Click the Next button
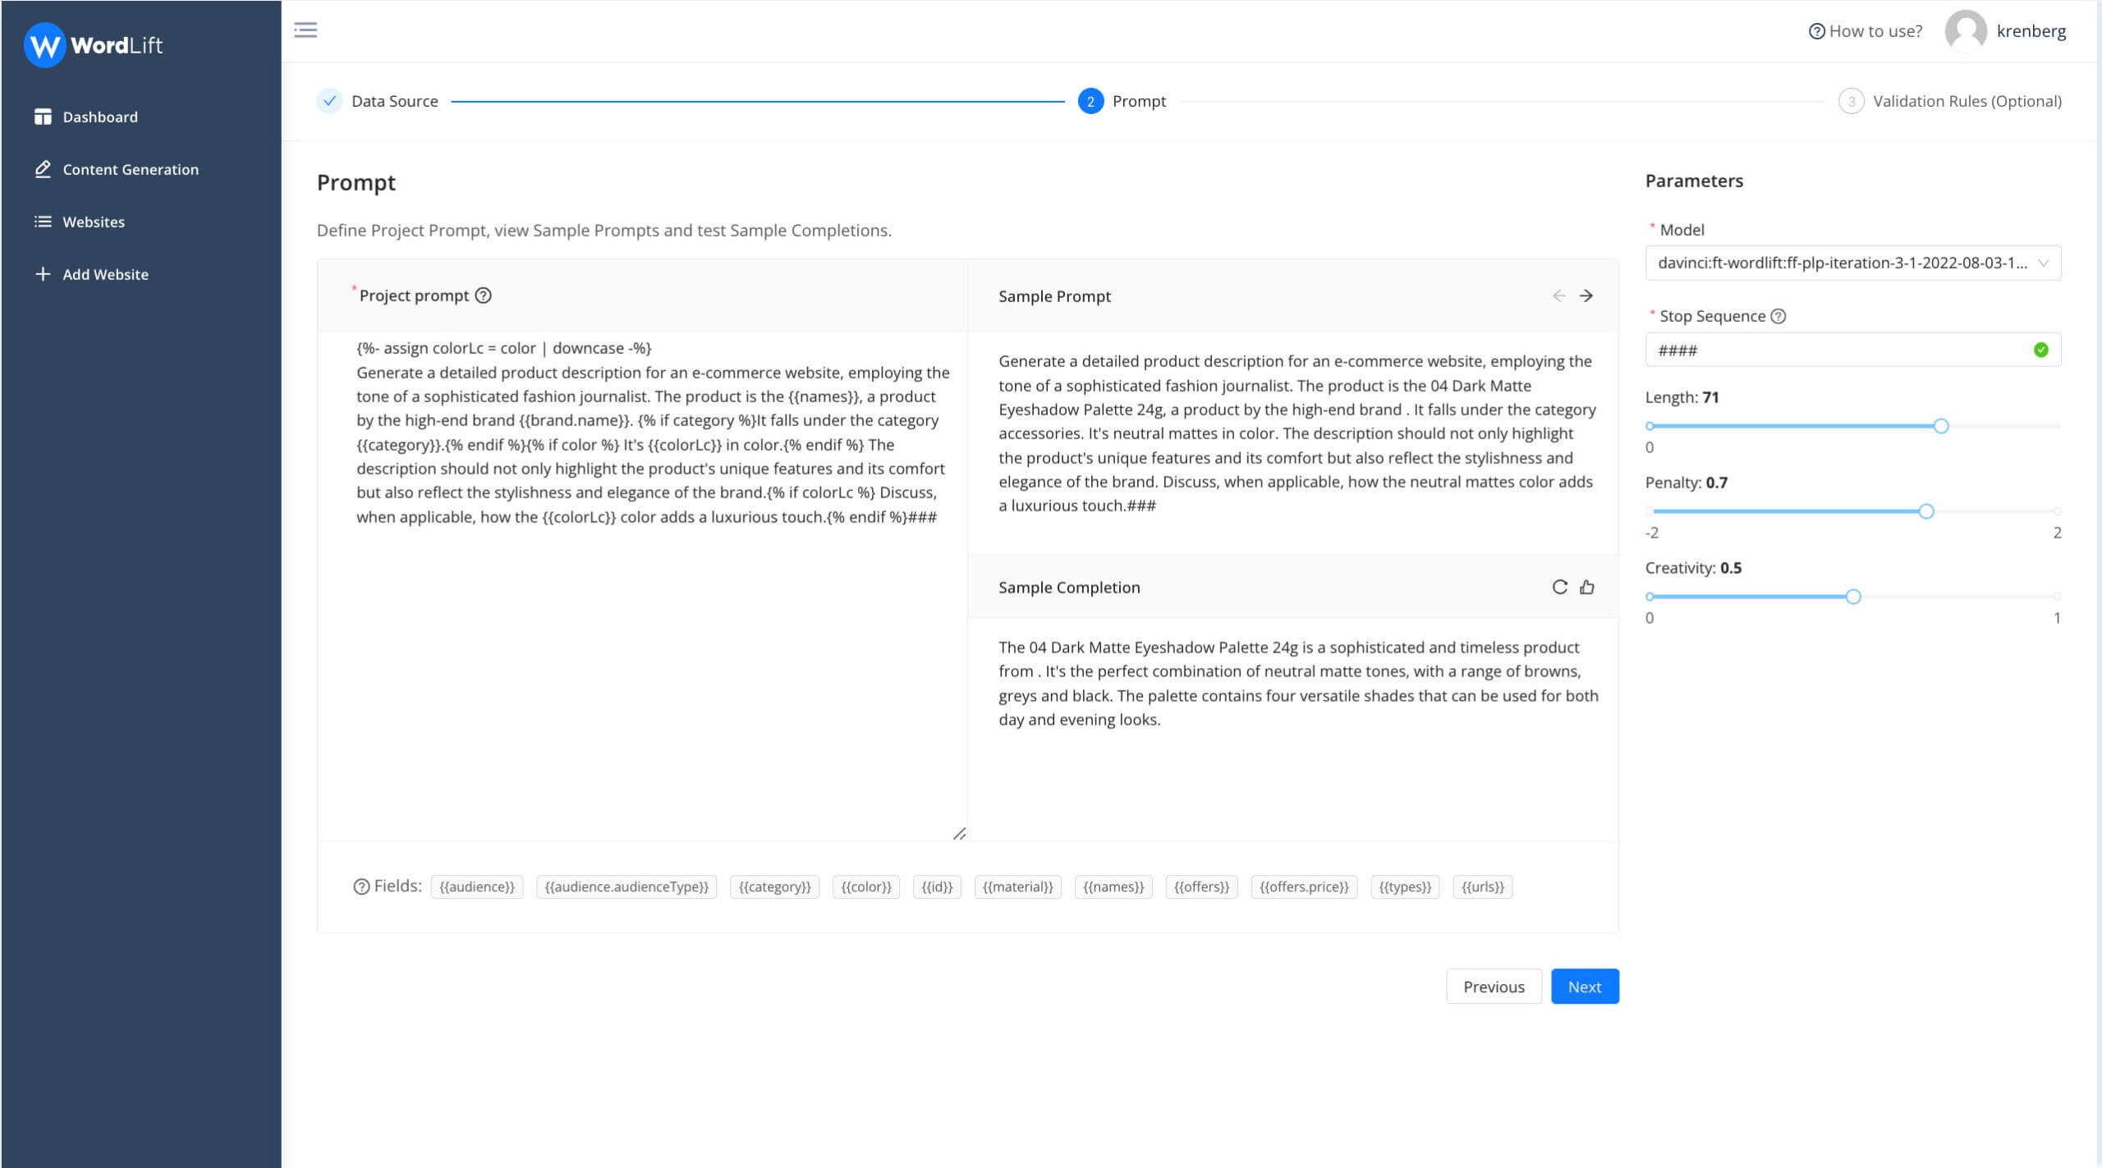2102x1168 pixels. (x=1584, y=986)
